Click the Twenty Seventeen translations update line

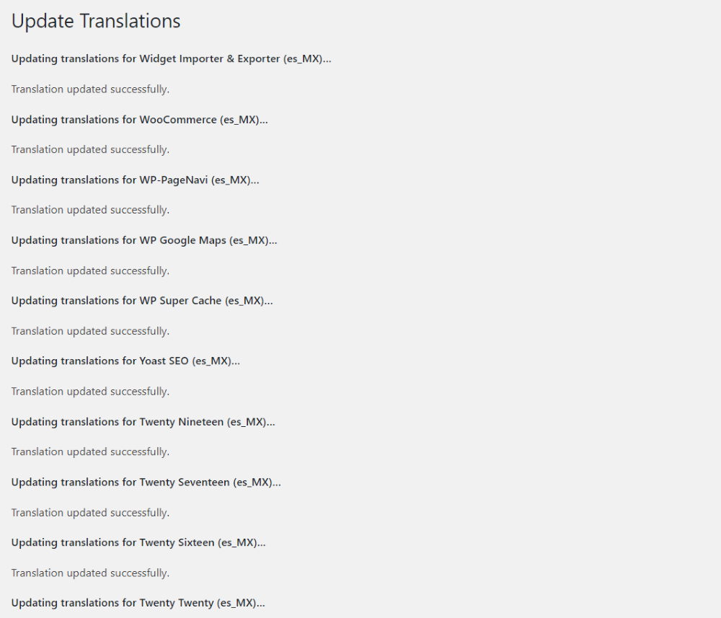[x=146, y=482]
